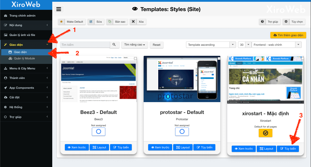This screenshot has width=311, height=167.
Task: Toggle the hamburger sidebar menu button
Action: coord(59,9)
